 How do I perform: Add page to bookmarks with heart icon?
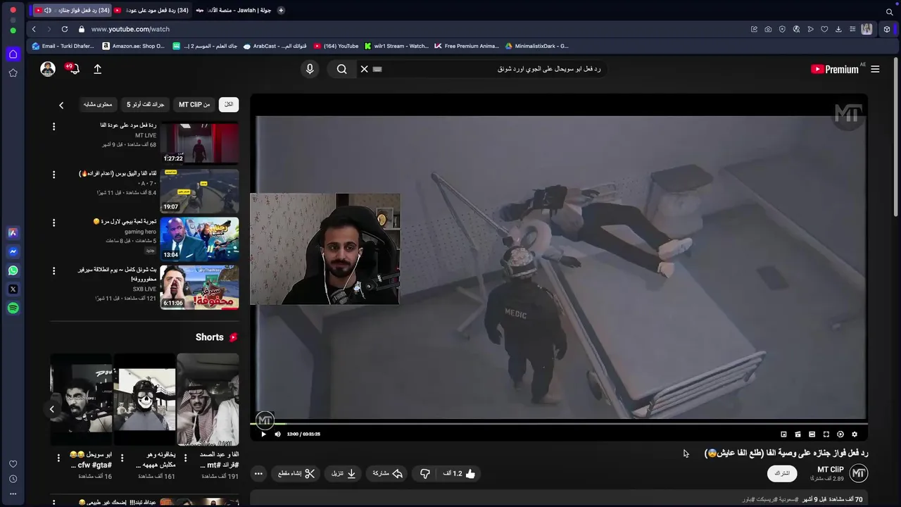[x=824, y=29]
